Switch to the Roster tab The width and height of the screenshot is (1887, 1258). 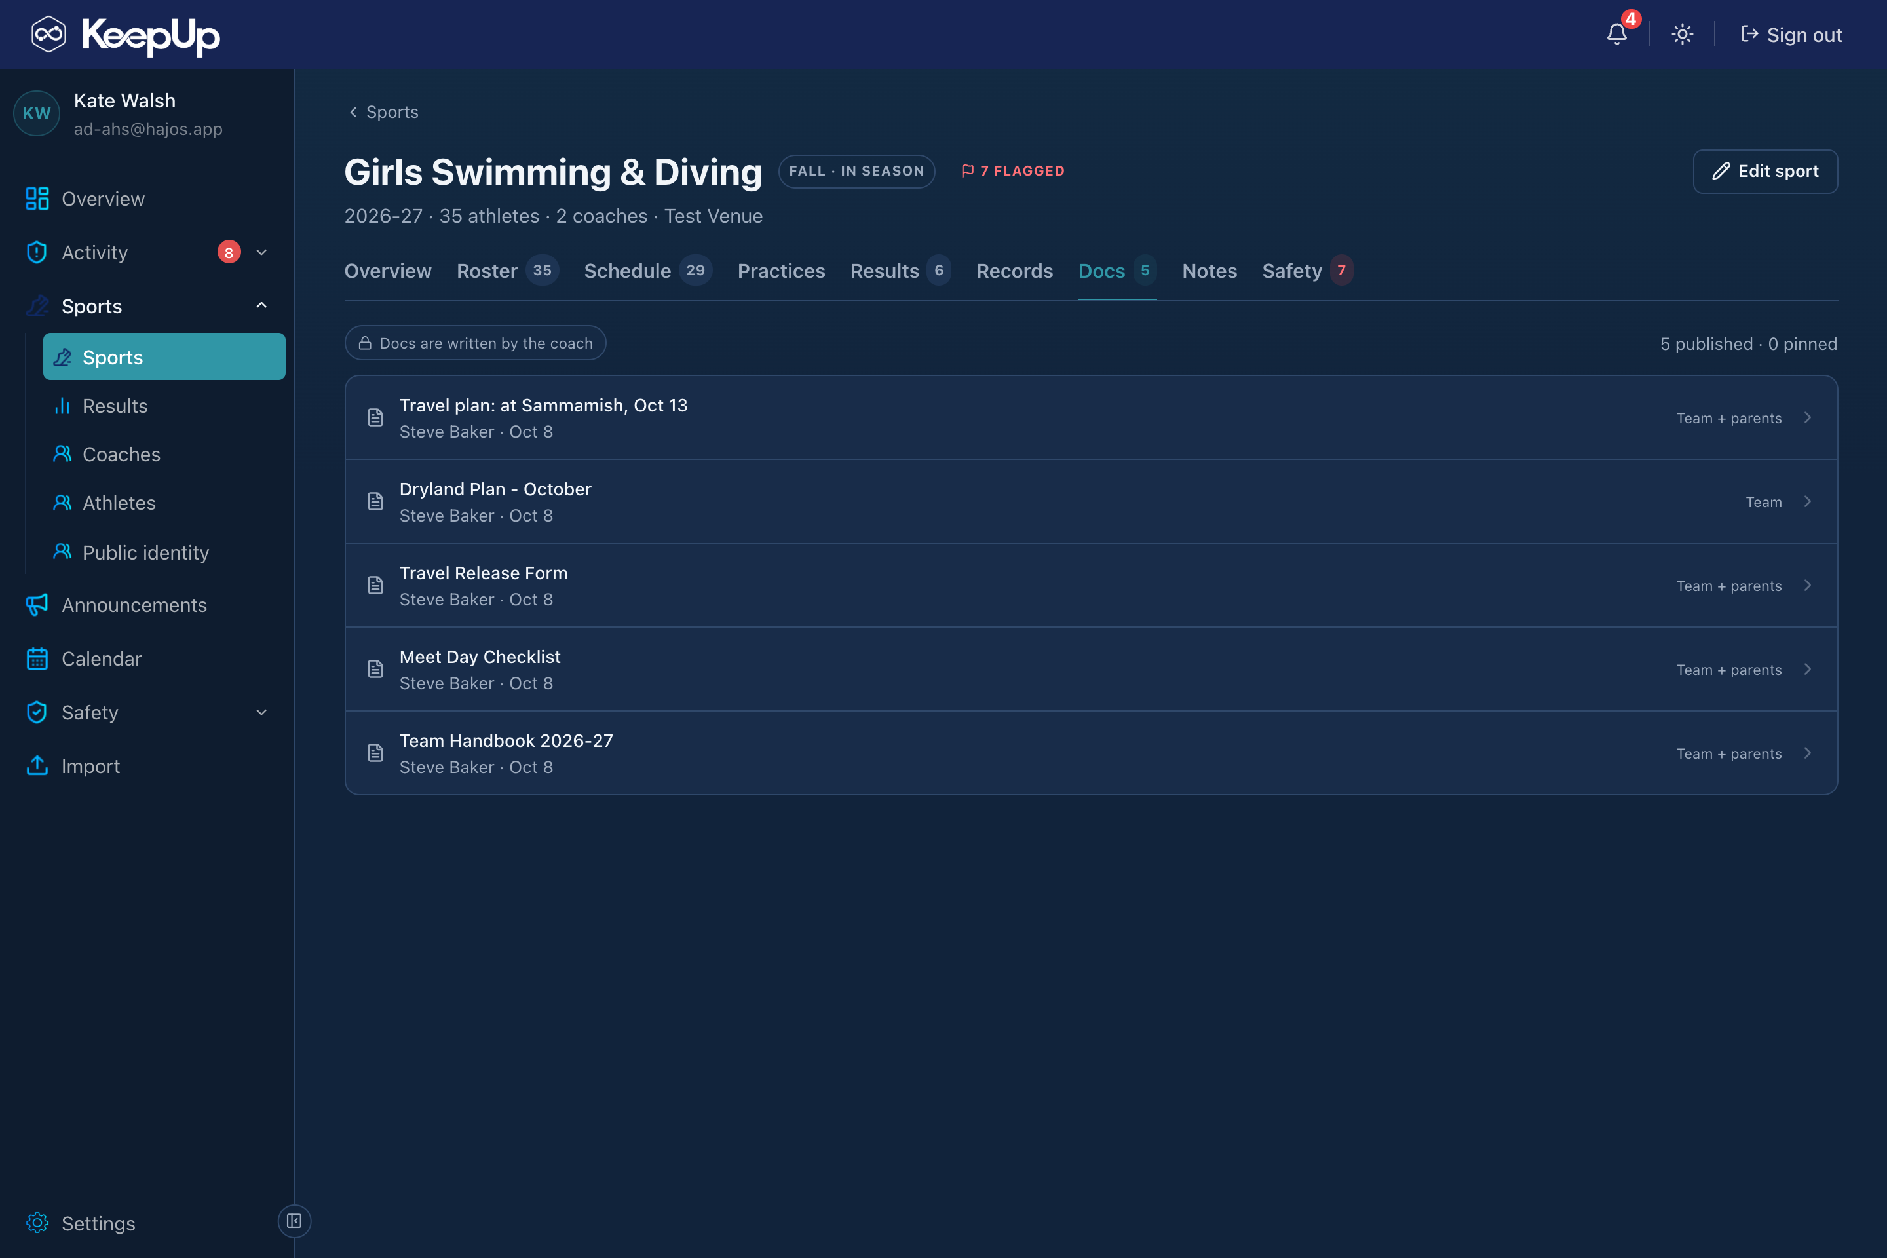507,271
